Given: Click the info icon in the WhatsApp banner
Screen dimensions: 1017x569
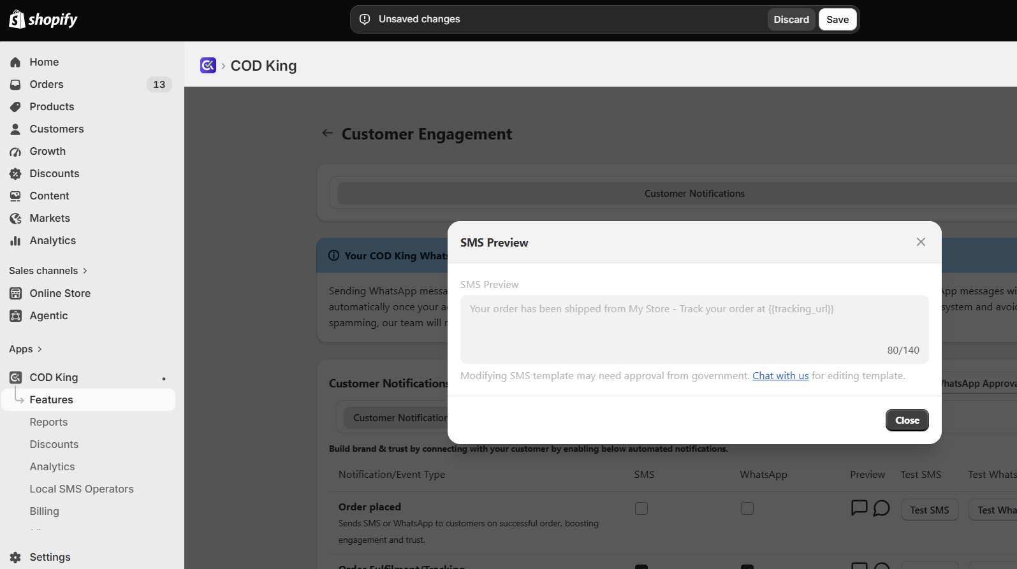Looking at the screenshot, I should (333, 256).
